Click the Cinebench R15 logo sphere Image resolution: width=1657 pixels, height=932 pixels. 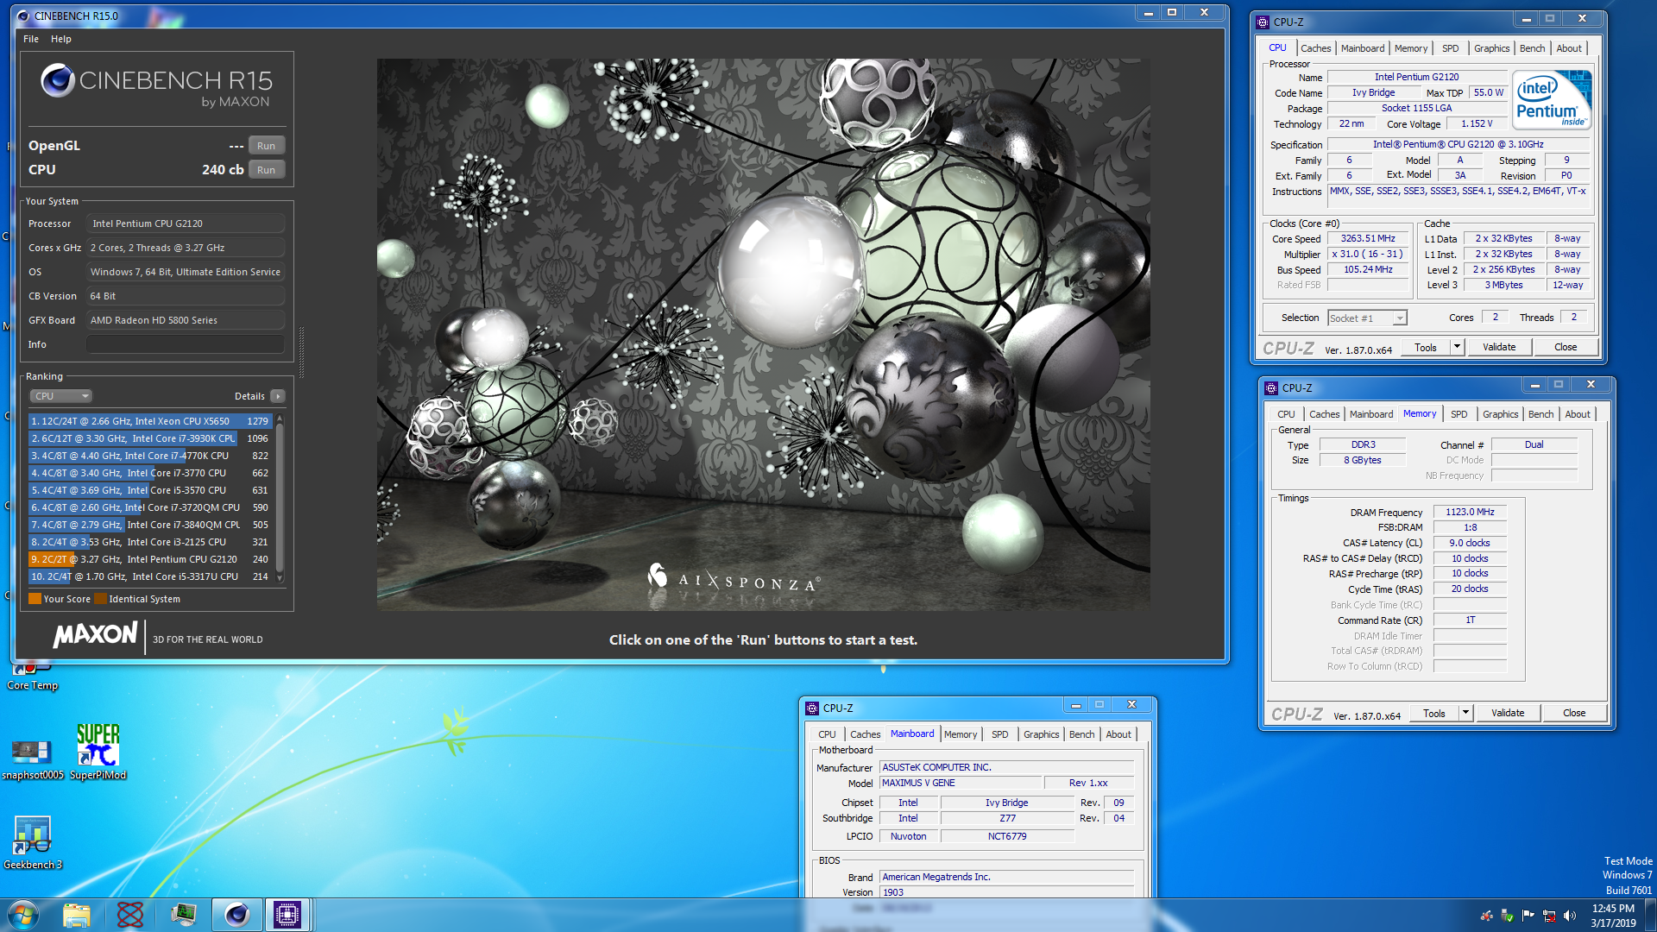(58, 81)
